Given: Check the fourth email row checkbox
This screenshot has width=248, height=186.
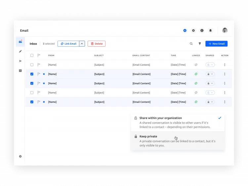Looking at the screenshot, I should [x=32, y=93].
